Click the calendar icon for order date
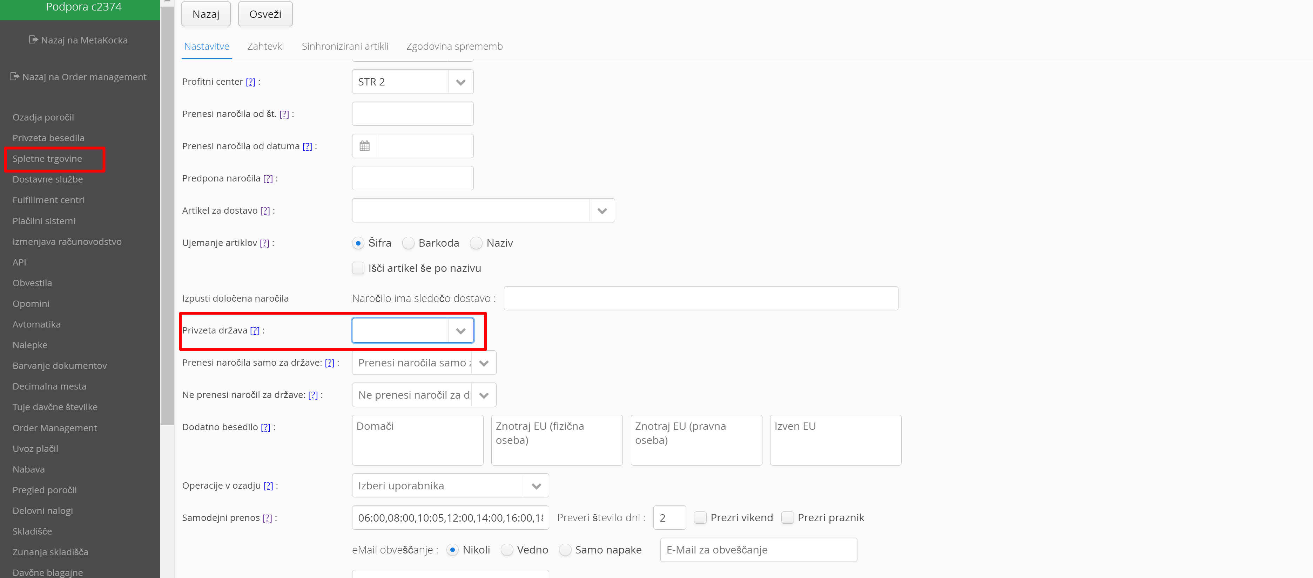1313x578 pixels. pyautogui.click(x=364, y=146)
